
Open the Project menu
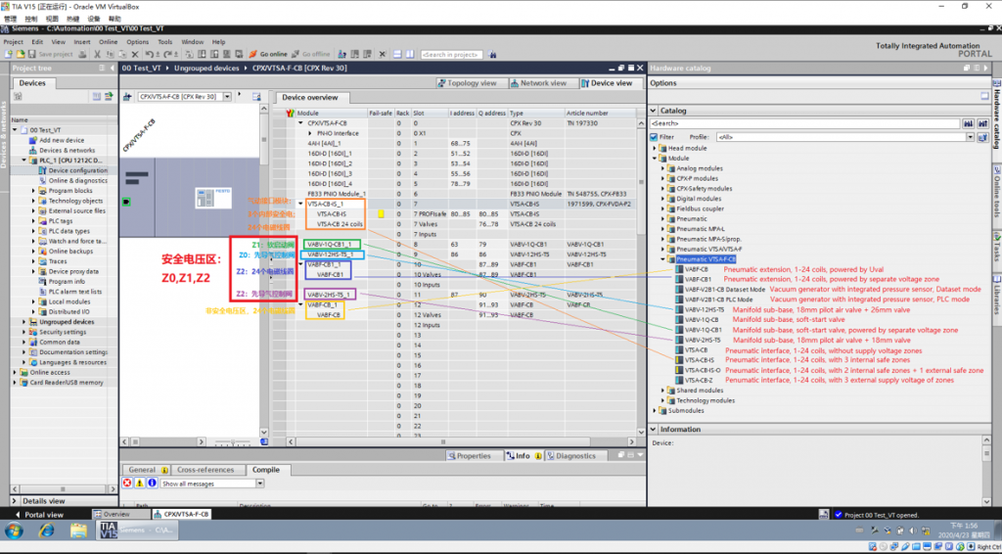pos(14,42)
